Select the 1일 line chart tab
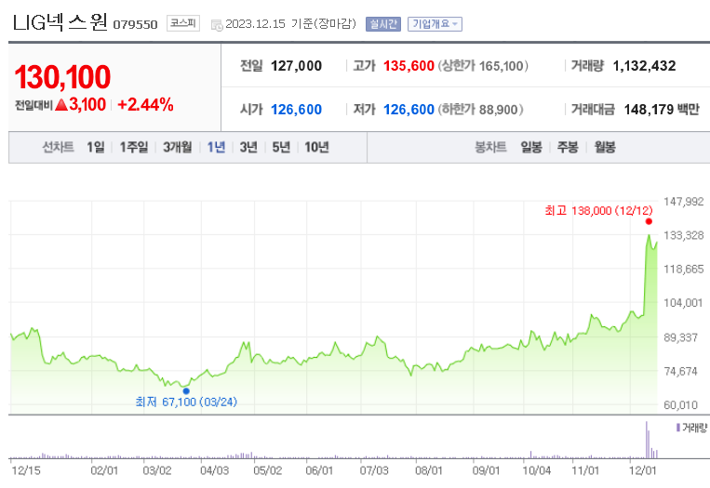This screenshot has width=710, height=488. (96, 147)
